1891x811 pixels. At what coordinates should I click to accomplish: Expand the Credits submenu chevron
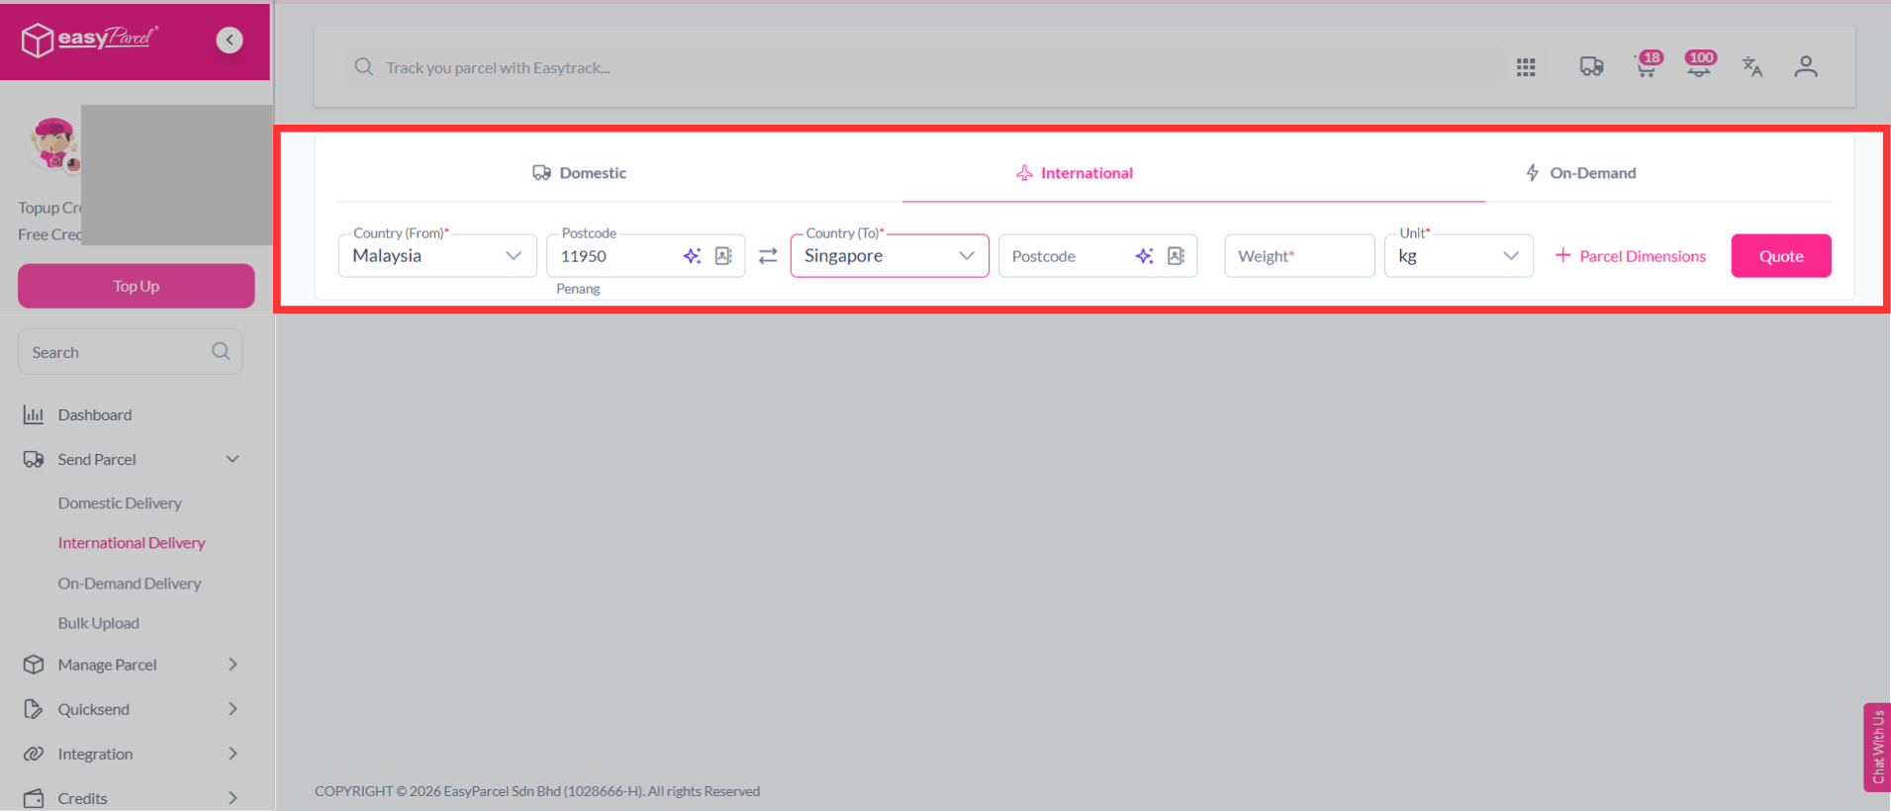(x=233, y=798)
